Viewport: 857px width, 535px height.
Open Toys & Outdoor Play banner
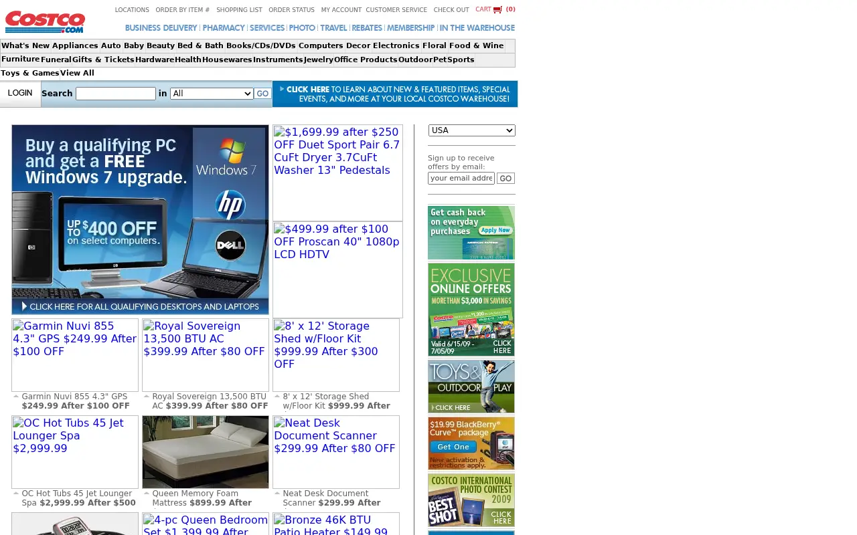[471, 387]
